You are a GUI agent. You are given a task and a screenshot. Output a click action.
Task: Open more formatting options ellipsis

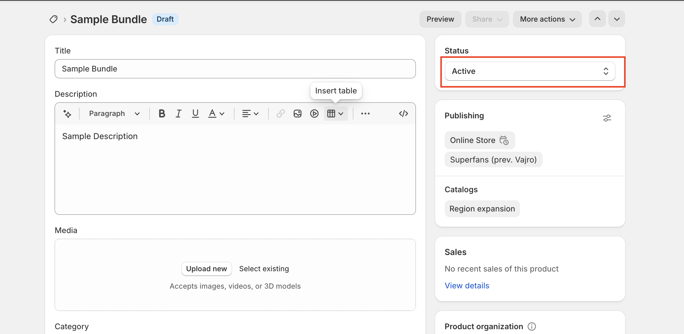[365, 114]
